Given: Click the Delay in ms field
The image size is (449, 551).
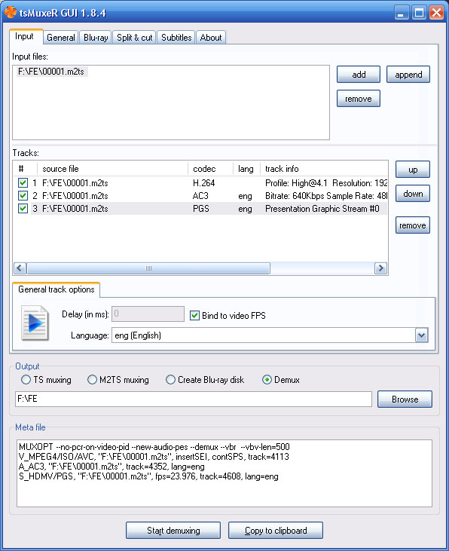Looking at the screenshot, I should point(148,314).
